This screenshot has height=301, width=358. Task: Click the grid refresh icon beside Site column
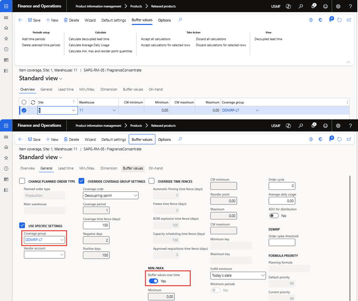coord(33,102)
